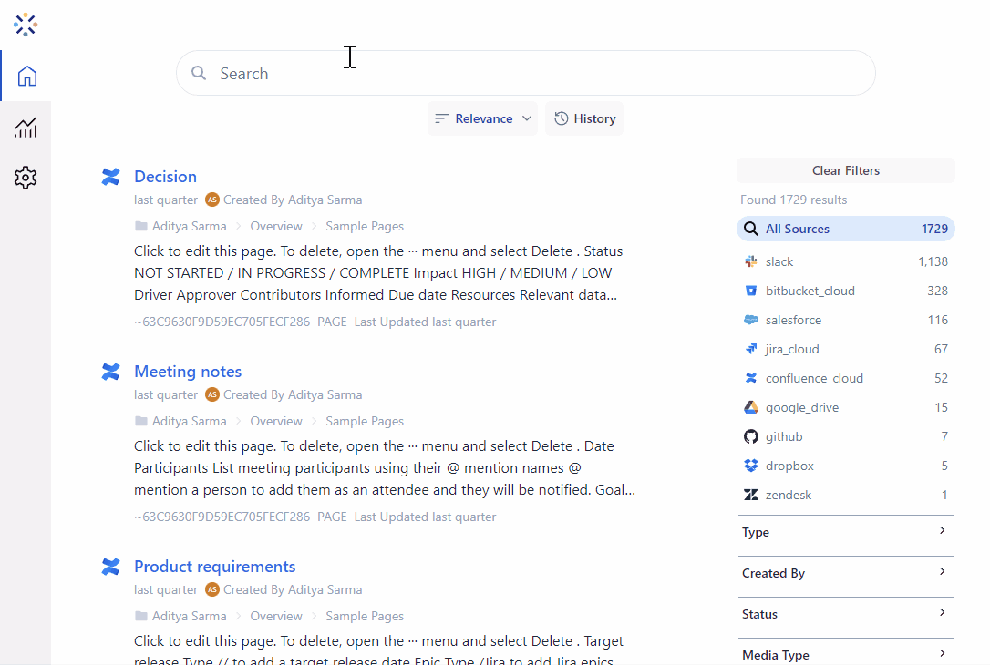Open Settings gear in the sidebar
The image size is (990, 665).
(26, 178)
